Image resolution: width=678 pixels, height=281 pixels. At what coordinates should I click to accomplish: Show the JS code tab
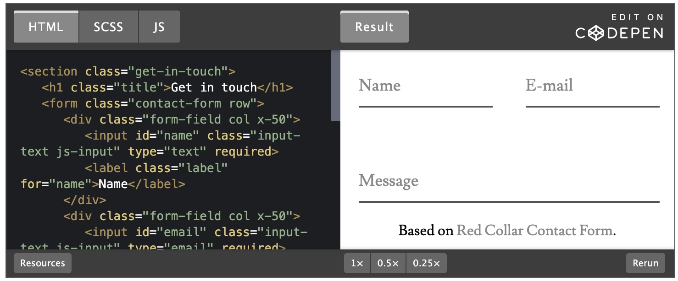pos(159,27)
